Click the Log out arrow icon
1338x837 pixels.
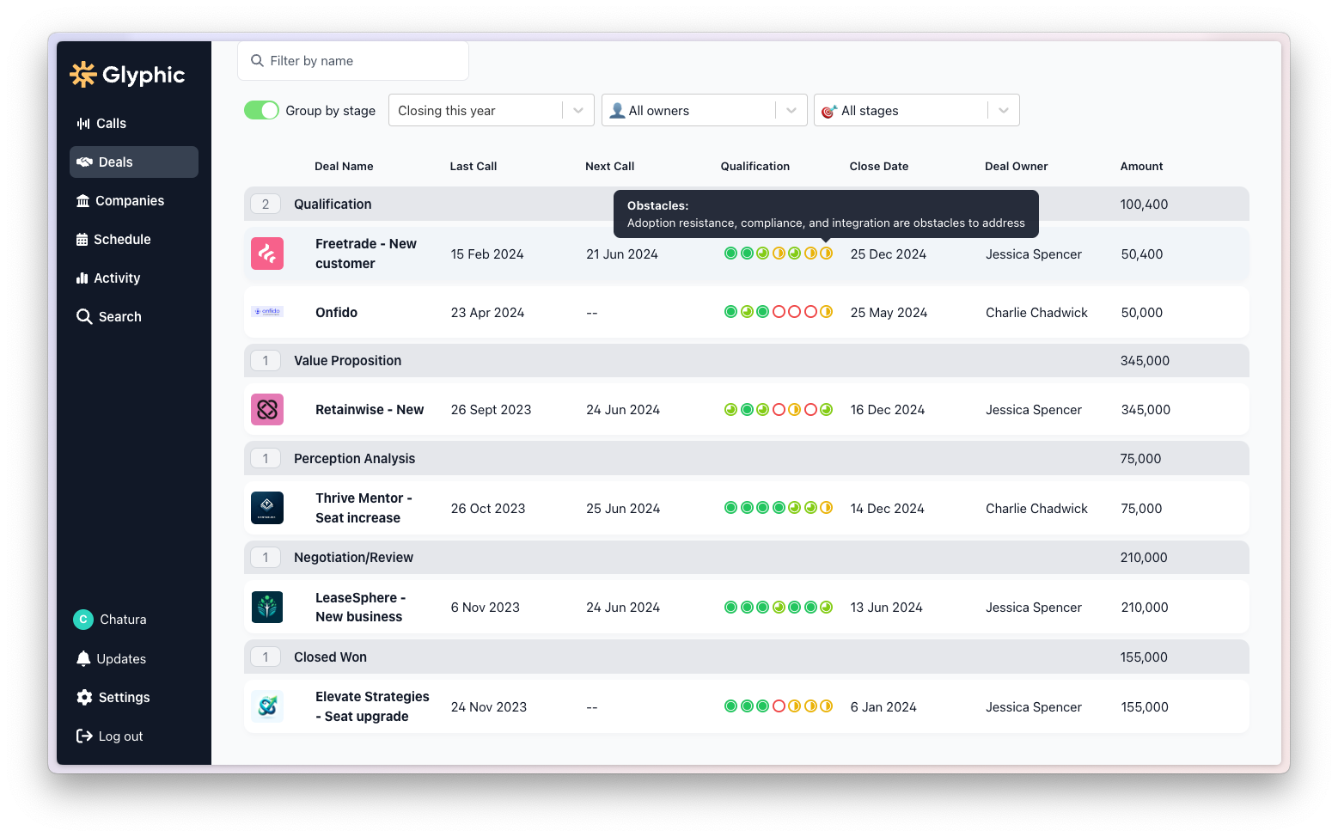84,736
